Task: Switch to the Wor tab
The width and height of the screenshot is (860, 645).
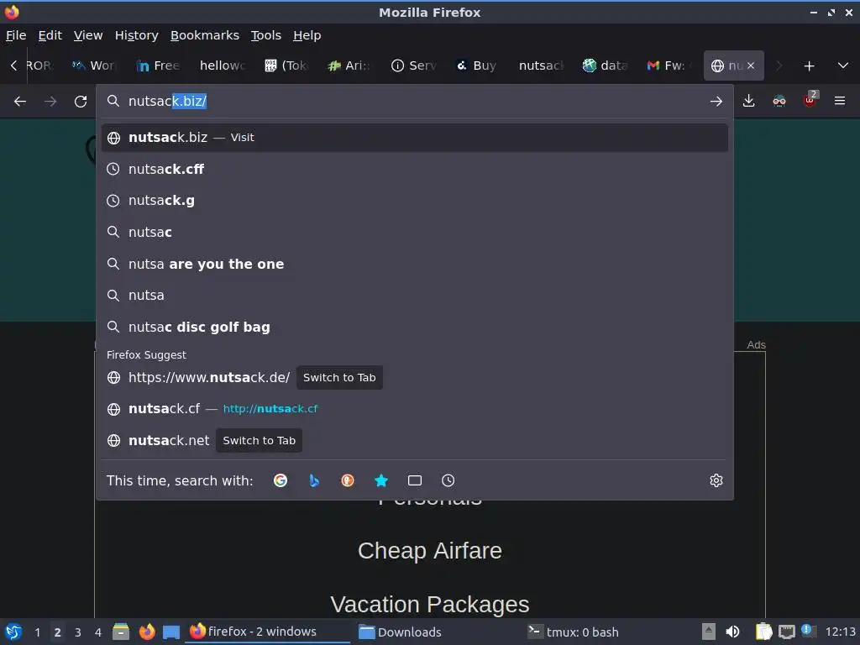Action: pyautogui.click(x=94, y=66)
